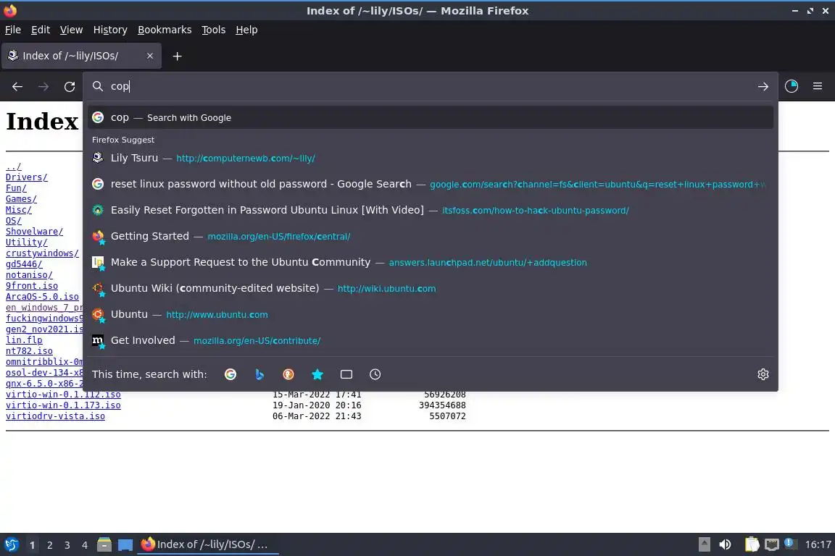Select the Get Involved suggestion
Image resolution: width=835 pixels, height=556 pixels.
pos(431,340)
